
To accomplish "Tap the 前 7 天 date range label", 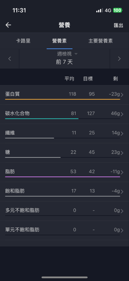I will (64, 62).
